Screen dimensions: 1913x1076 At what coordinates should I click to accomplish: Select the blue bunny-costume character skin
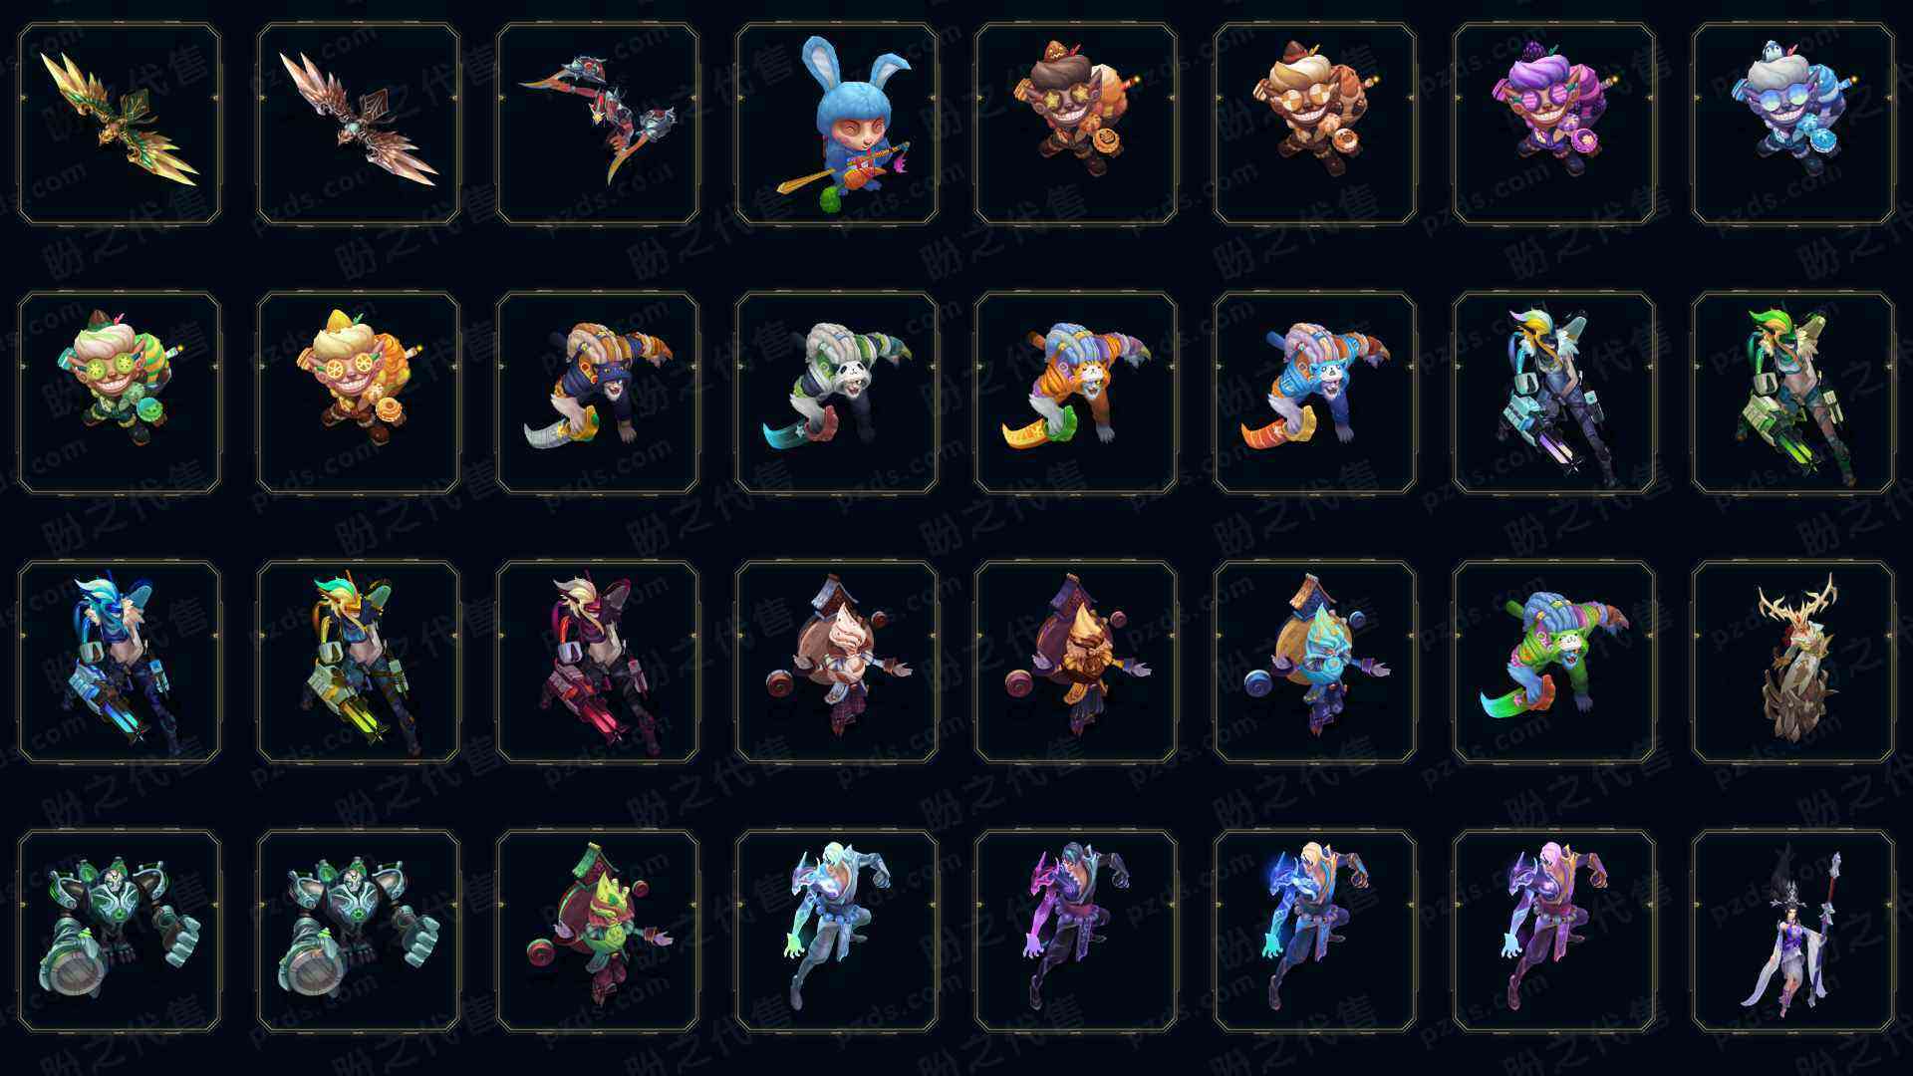point(837,124)
